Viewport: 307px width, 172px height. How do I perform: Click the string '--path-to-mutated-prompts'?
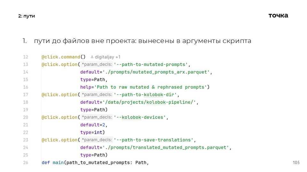151,65
